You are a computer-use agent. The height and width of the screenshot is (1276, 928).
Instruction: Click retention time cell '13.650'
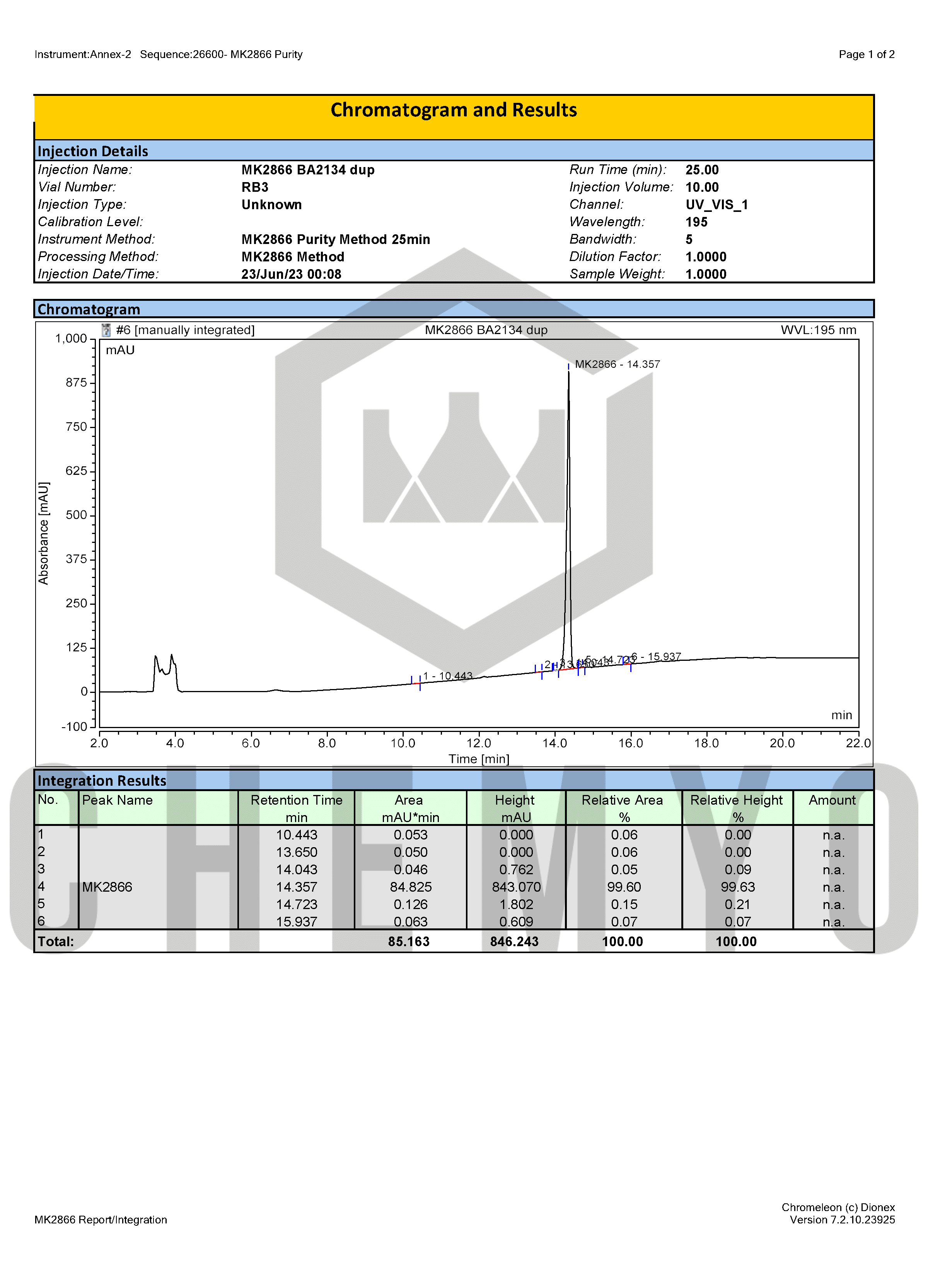pyautogui.click(x=297, y=852)
